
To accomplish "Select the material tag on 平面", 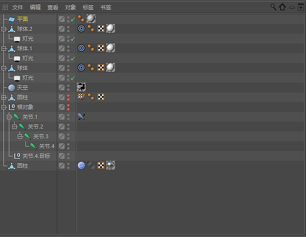I will [91, 19].
